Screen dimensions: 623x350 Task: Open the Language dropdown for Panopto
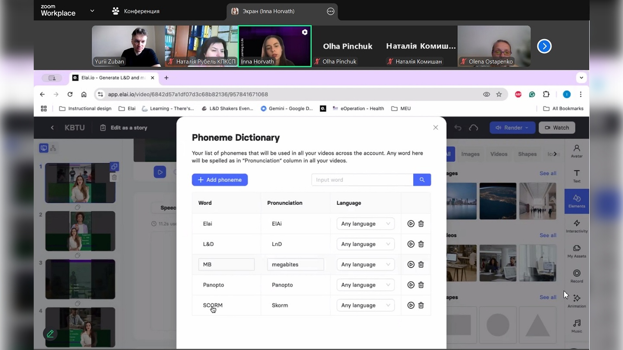pyautogui.click(x=365, y=285)
